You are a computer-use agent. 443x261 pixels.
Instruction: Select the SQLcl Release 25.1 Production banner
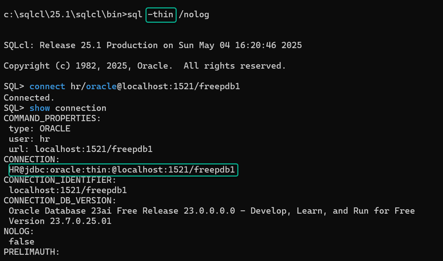pyautogui.click(x=152, y=46)
